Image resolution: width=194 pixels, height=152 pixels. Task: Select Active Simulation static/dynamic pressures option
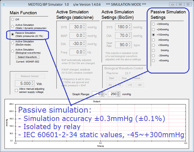pos(13,26)
